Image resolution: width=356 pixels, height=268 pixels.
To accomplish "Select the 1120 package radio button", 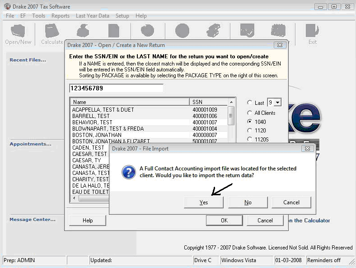I will click(x=249, y=130).
